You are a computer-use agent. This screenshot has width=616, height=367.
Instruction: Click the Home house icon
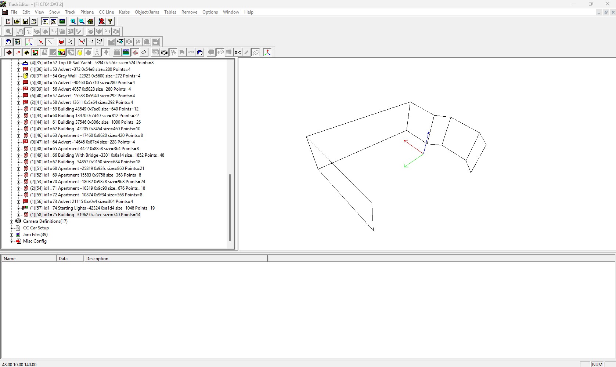90,21
